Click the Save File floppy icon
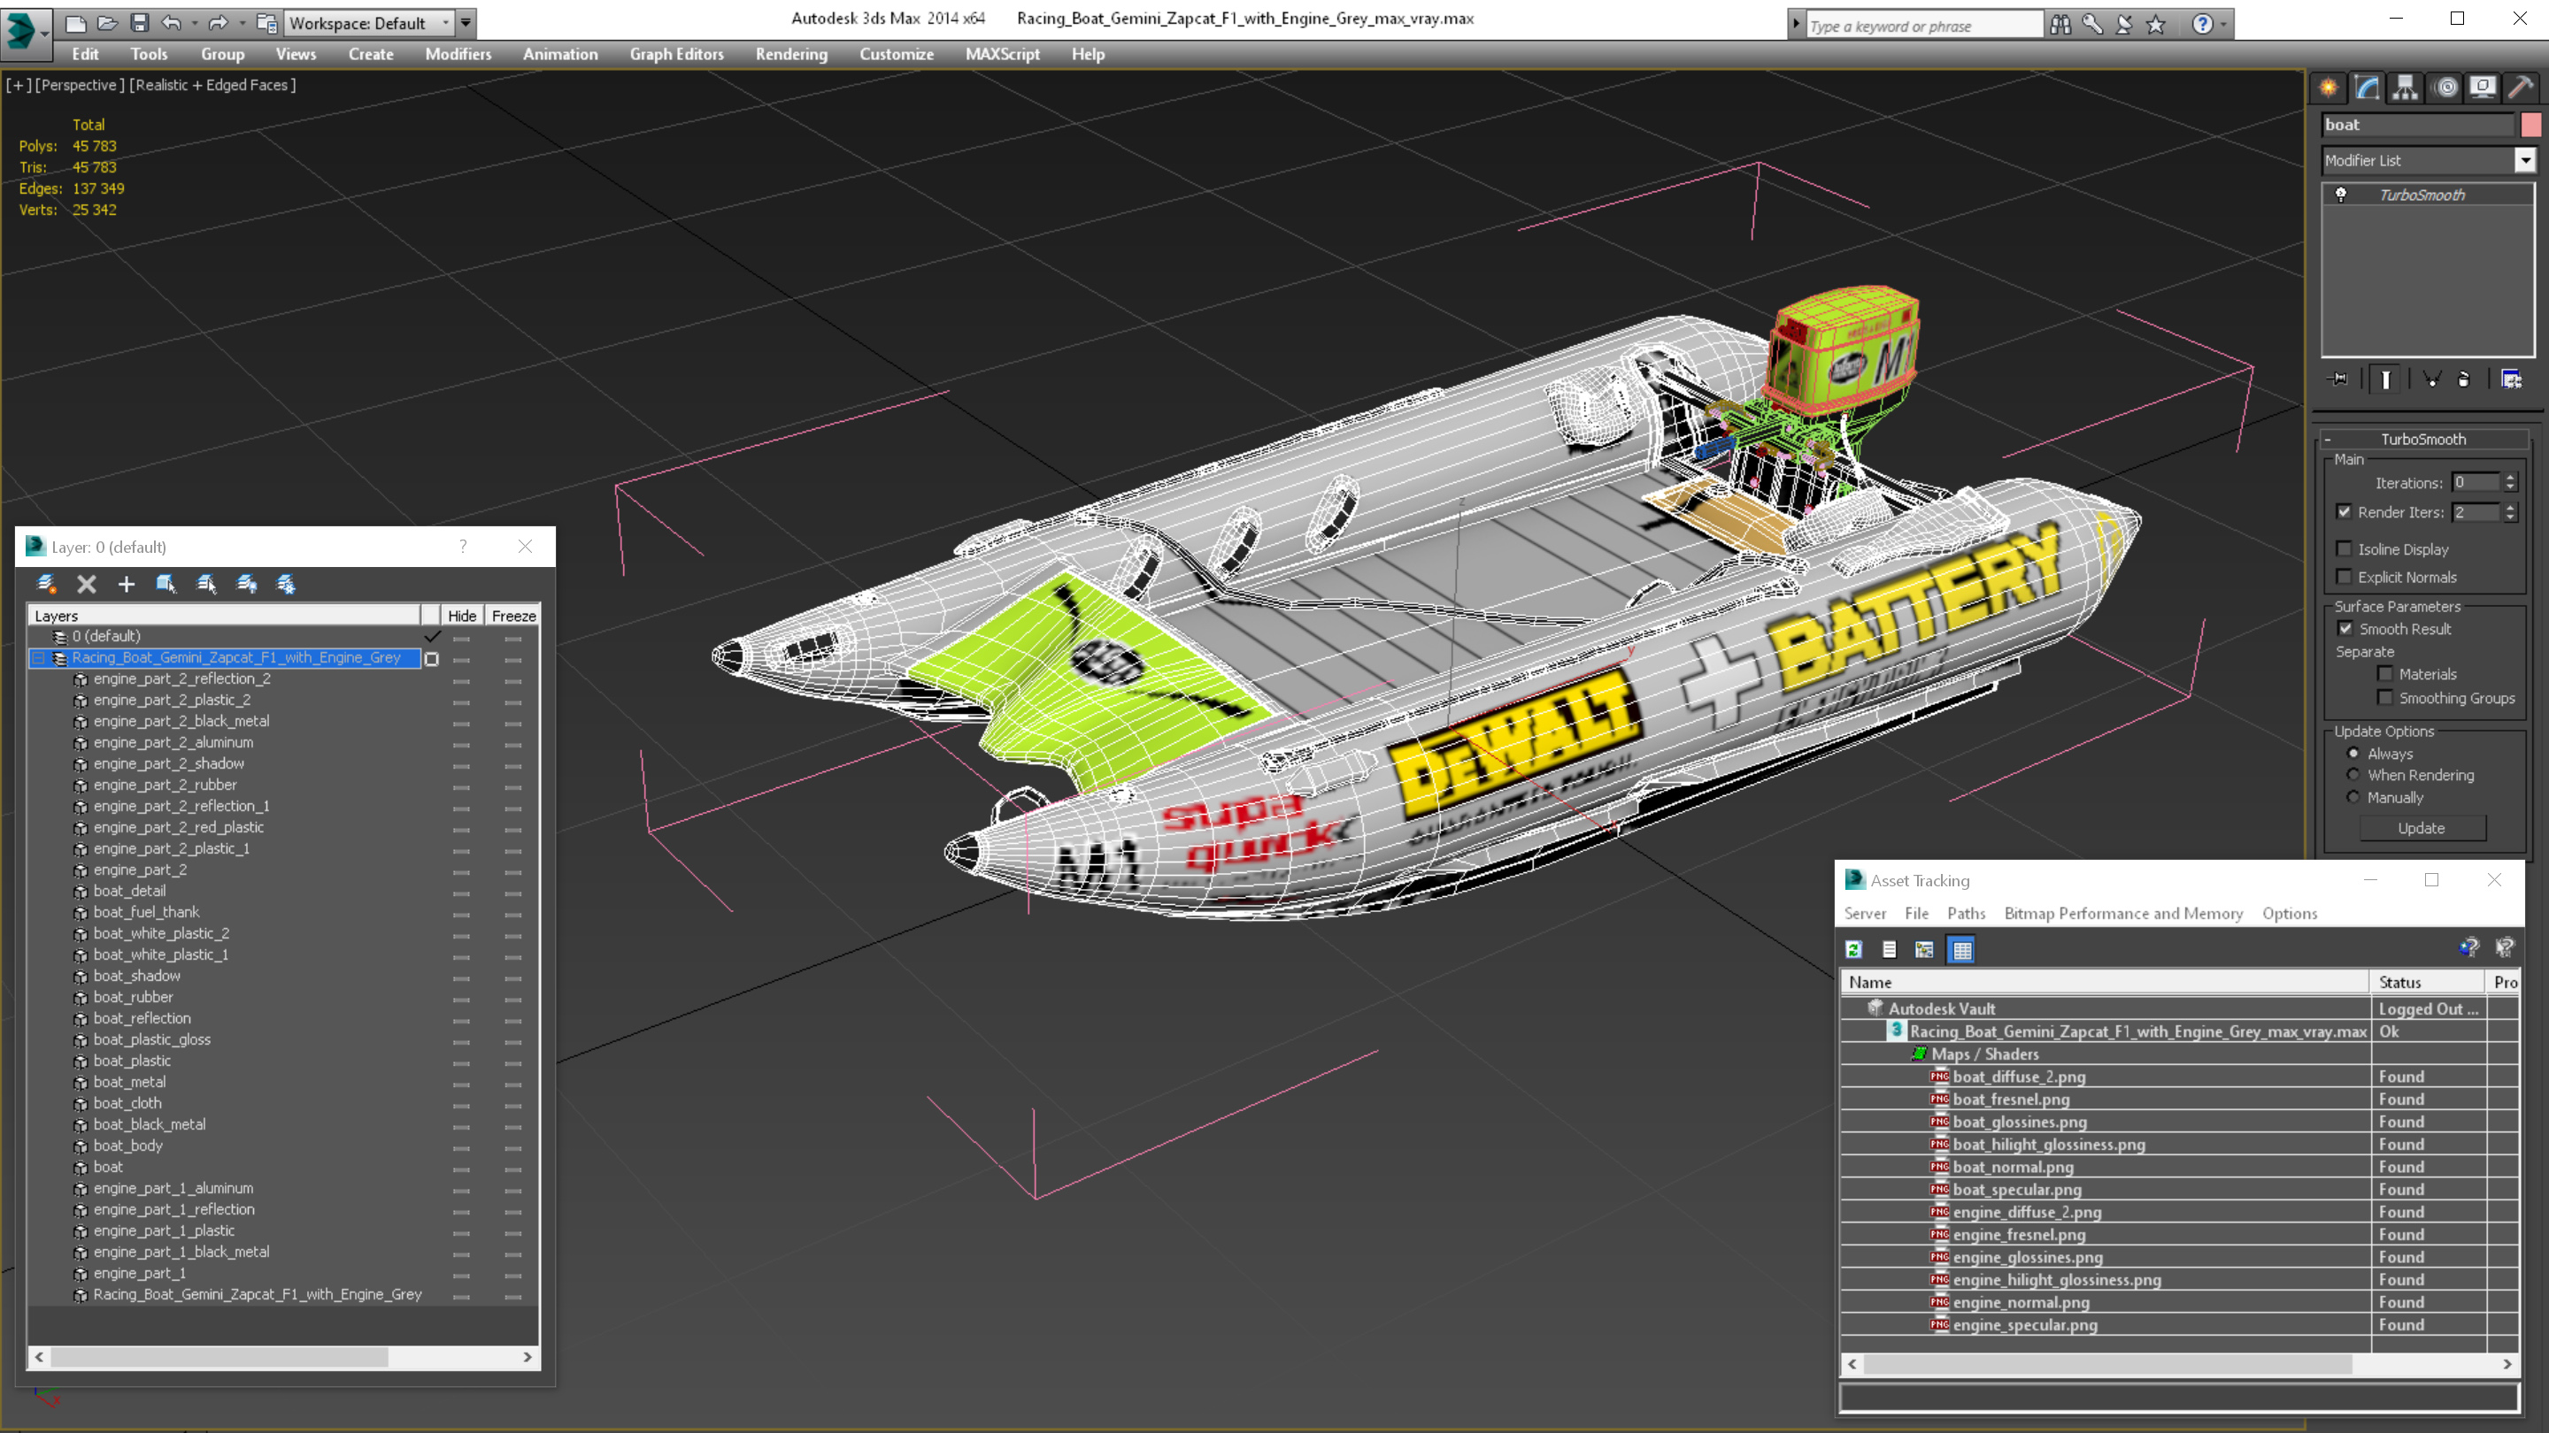Viewport: 2549px width, 1433px height. coord(140,23)
